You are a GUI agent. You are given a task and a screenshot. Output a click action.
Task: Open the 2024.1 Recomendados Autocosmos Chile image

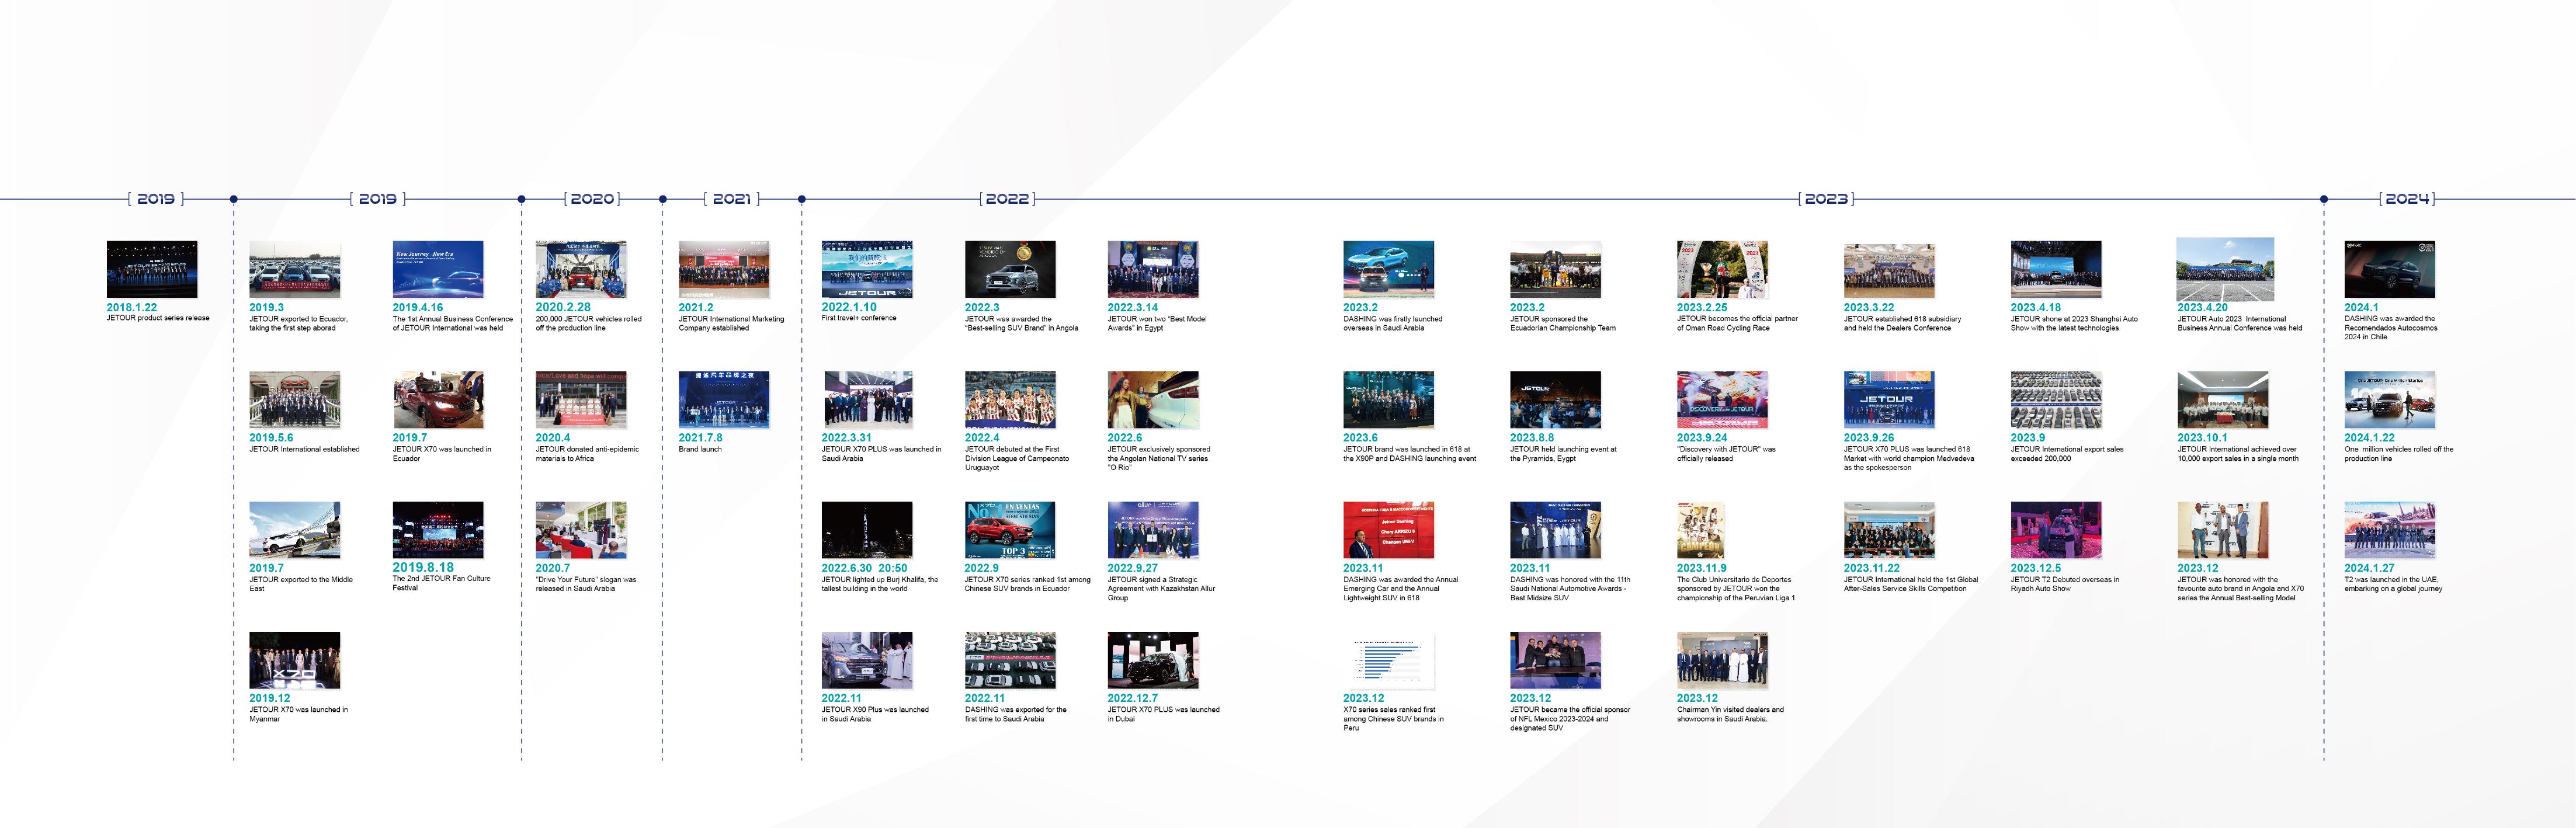click(2390, 269)
